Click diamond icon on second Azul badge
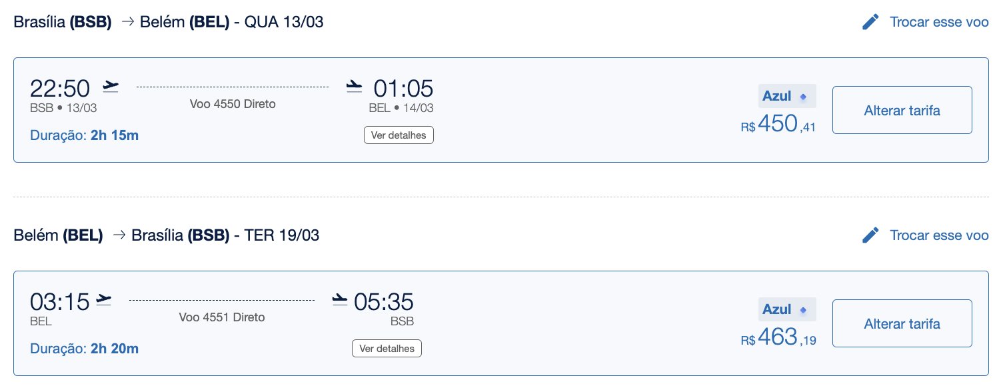The height and width of the screenshot is (388, 1001). coord(803,310)
